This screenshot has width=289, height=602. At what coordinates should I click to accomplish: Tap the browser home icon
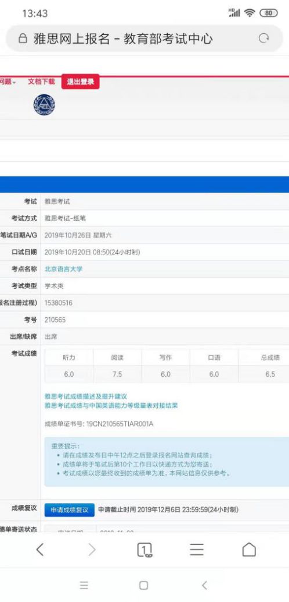point(249,550)
